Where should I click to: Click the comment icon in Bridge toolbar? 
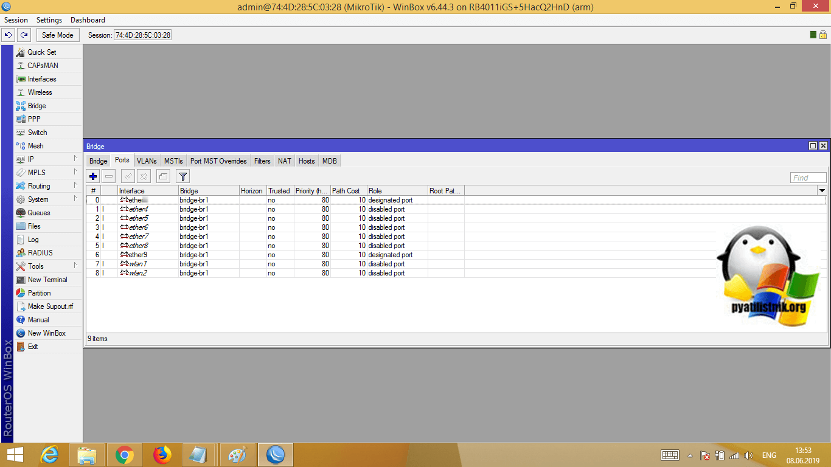162,176
